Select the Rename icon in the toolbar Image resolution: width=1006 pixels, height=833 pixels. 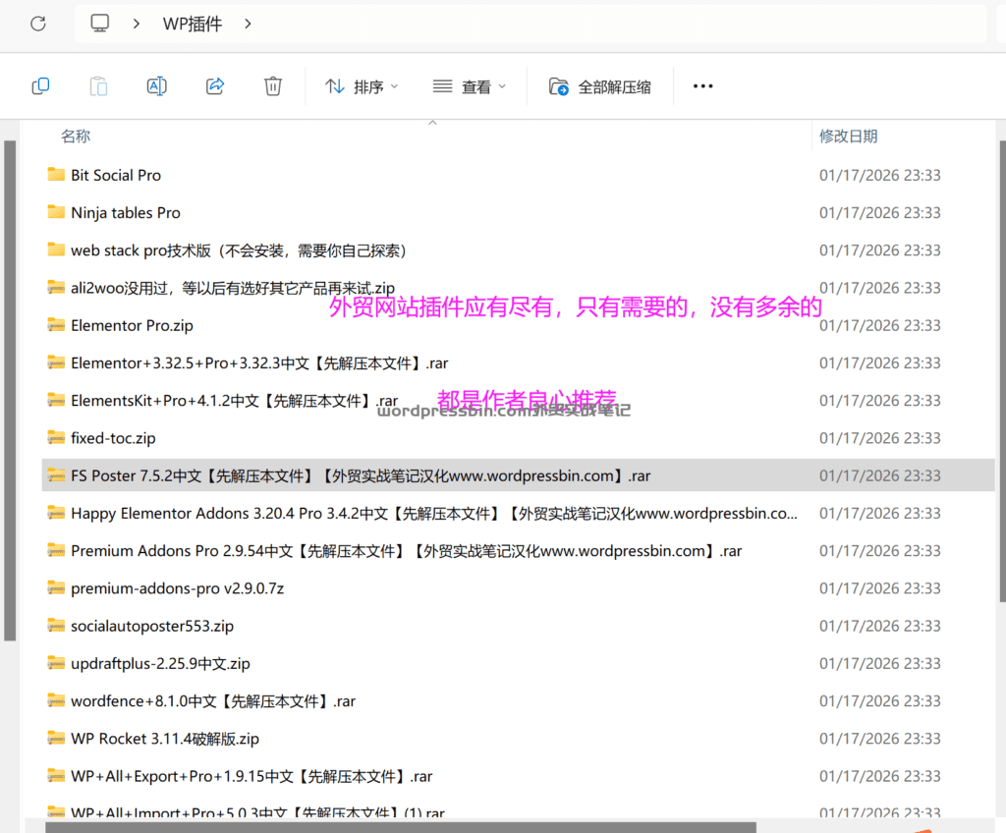(x=156, y=85)
